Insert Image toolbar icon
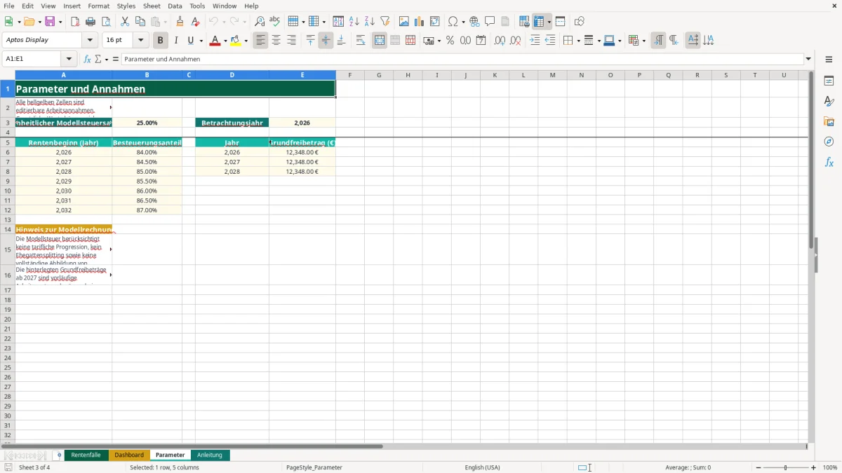The image size is (842, 473). [x=404, y=22]
